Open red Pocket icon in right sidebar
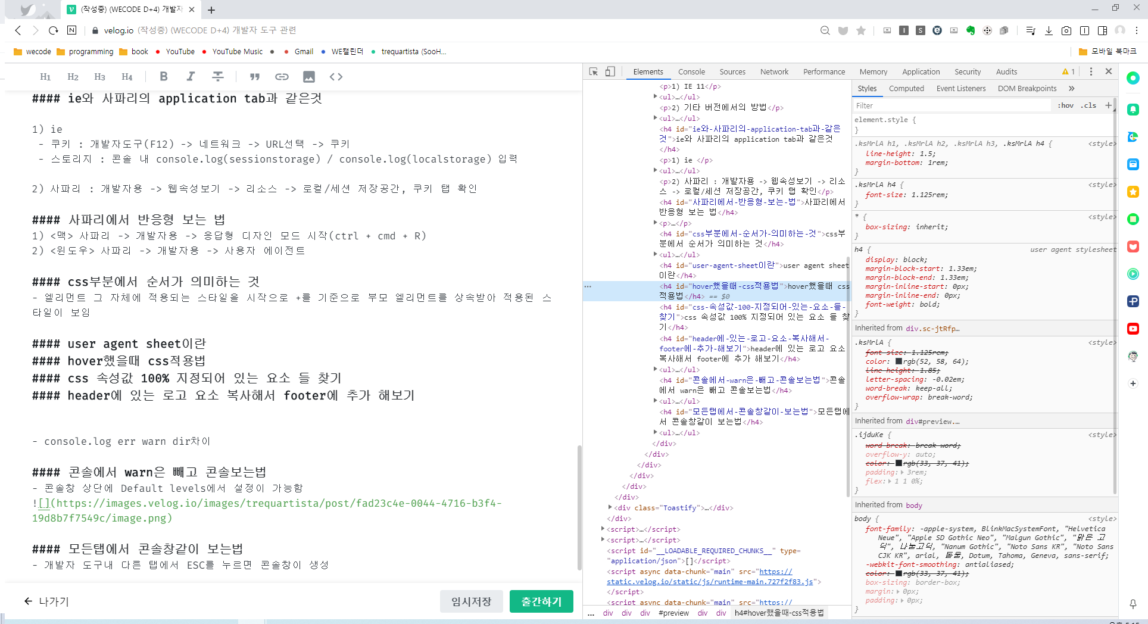Viewport: 1148px width, 624px height. [1133, 247]
